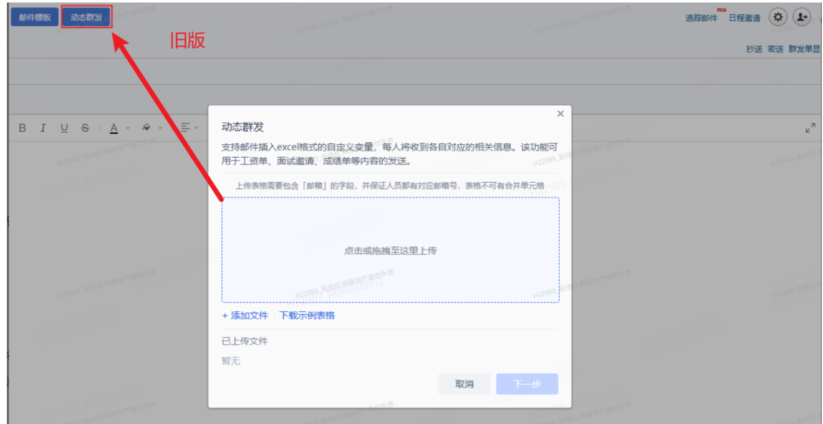Apply strikethrough formatting
Screen dimensions: 823x424
(85, 127)
